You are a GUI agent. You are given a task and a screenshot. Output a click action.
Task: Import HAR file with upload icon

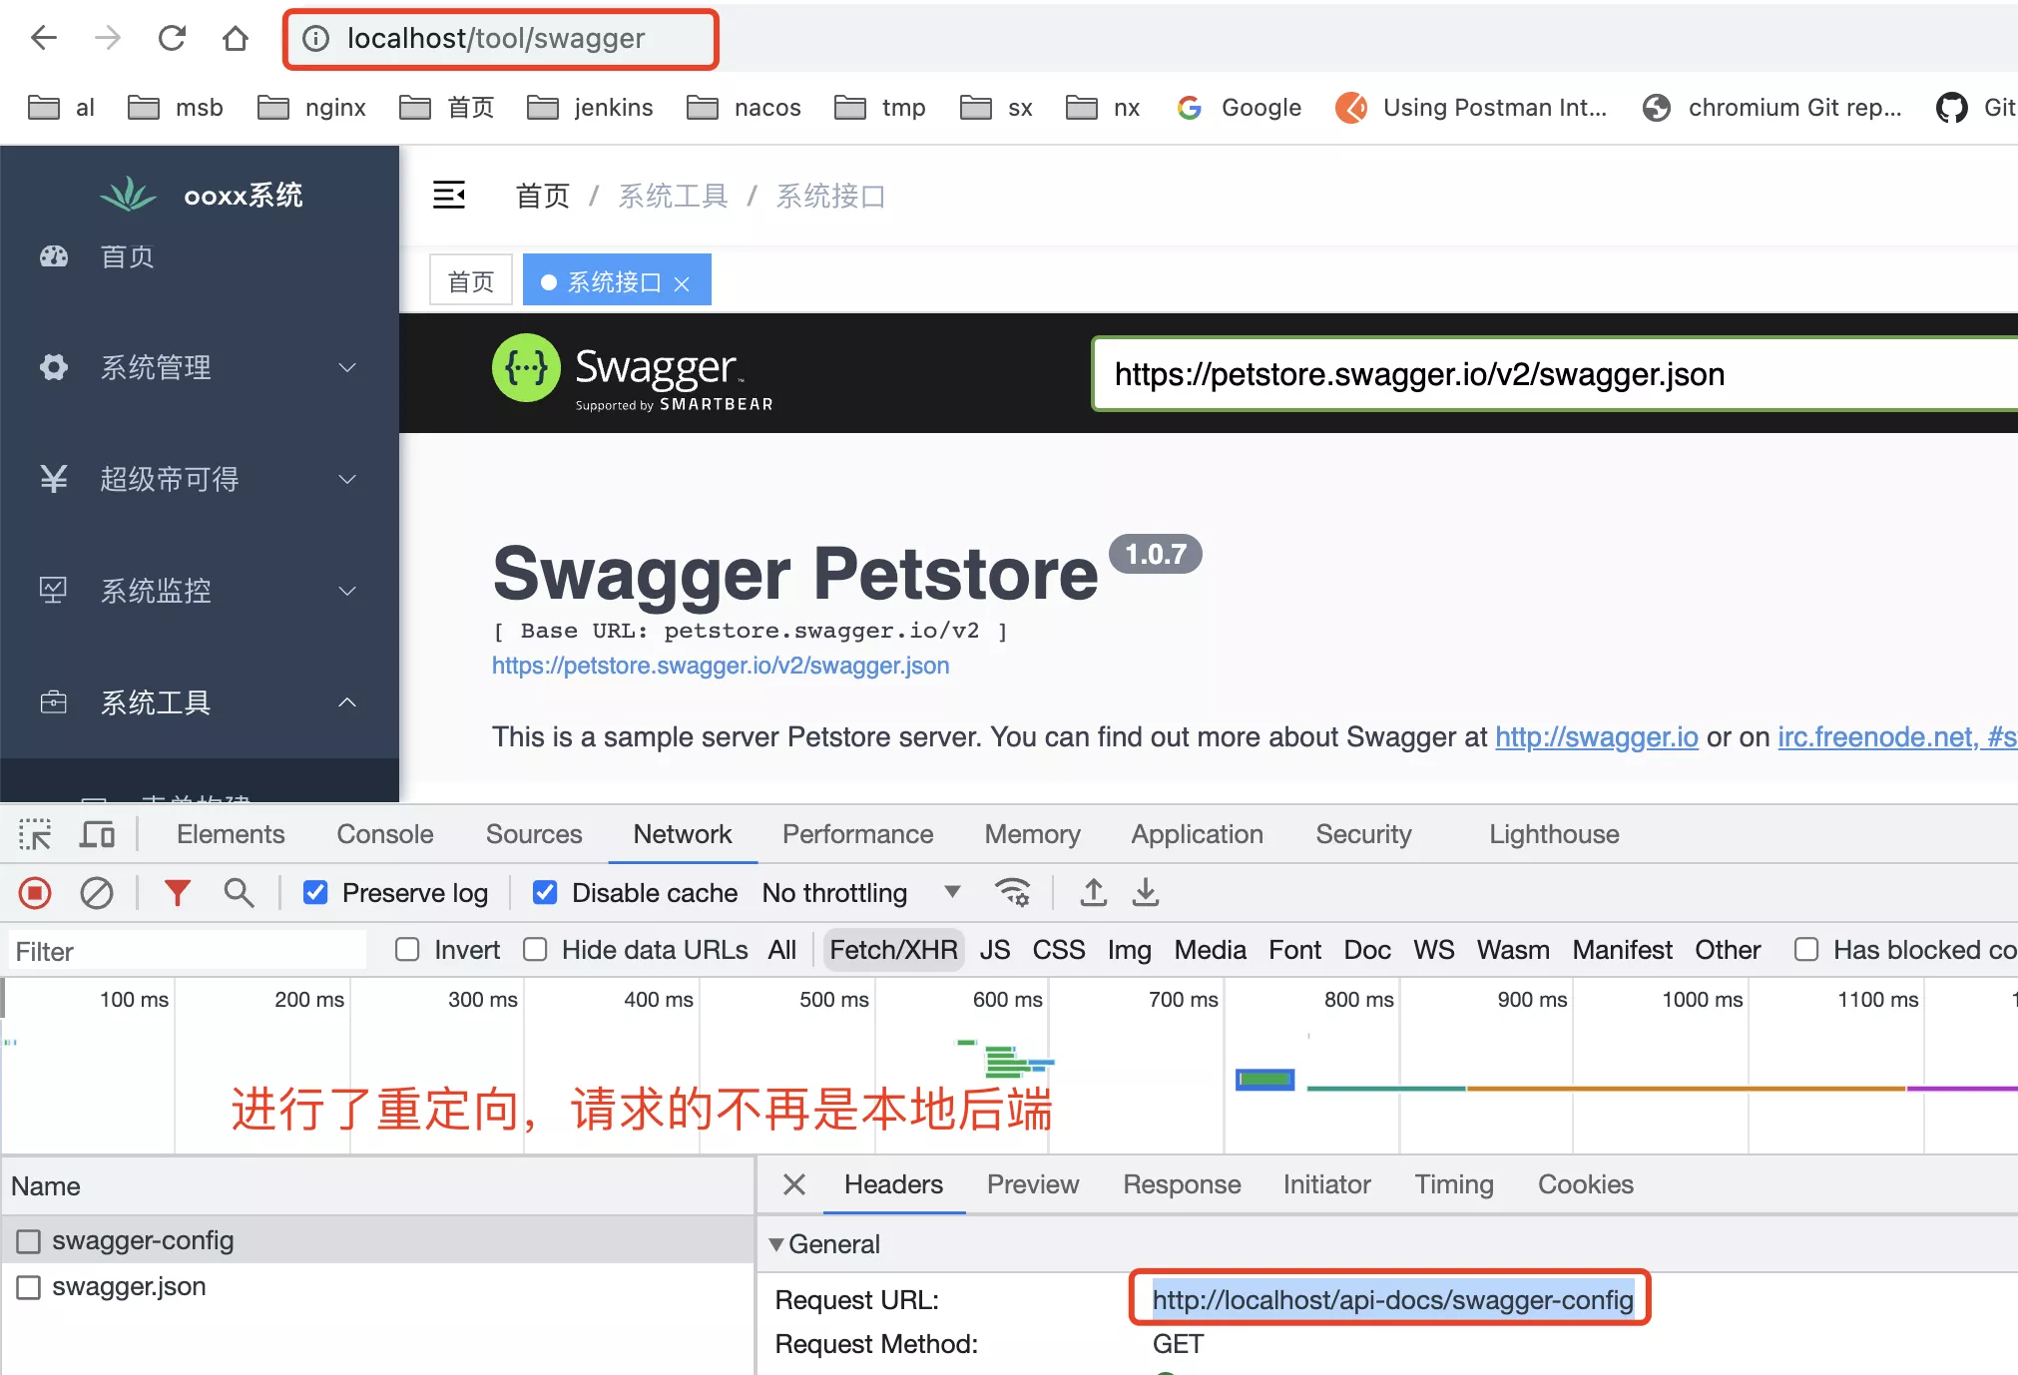point(1094,892)
